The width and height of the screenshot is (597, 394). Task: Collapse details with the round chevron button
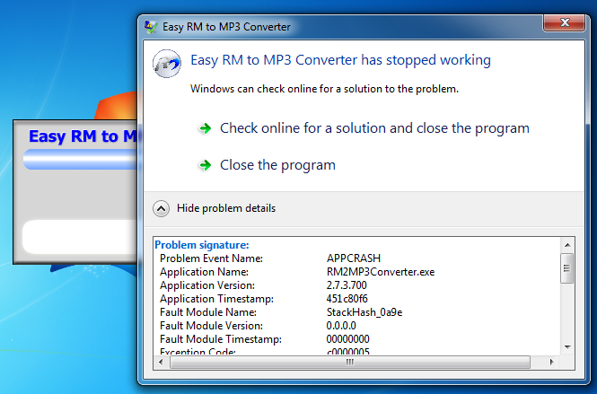[x=161, y=208]
